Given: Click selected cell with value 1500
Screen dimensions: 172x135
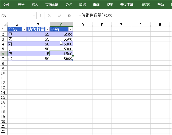Looking at the screenshot, I should point(62,54).
